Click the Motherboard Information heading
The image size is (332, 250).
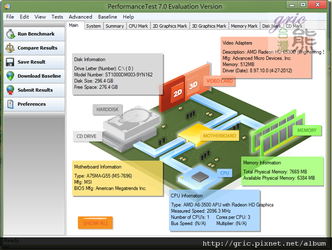(x=98, y=167)
